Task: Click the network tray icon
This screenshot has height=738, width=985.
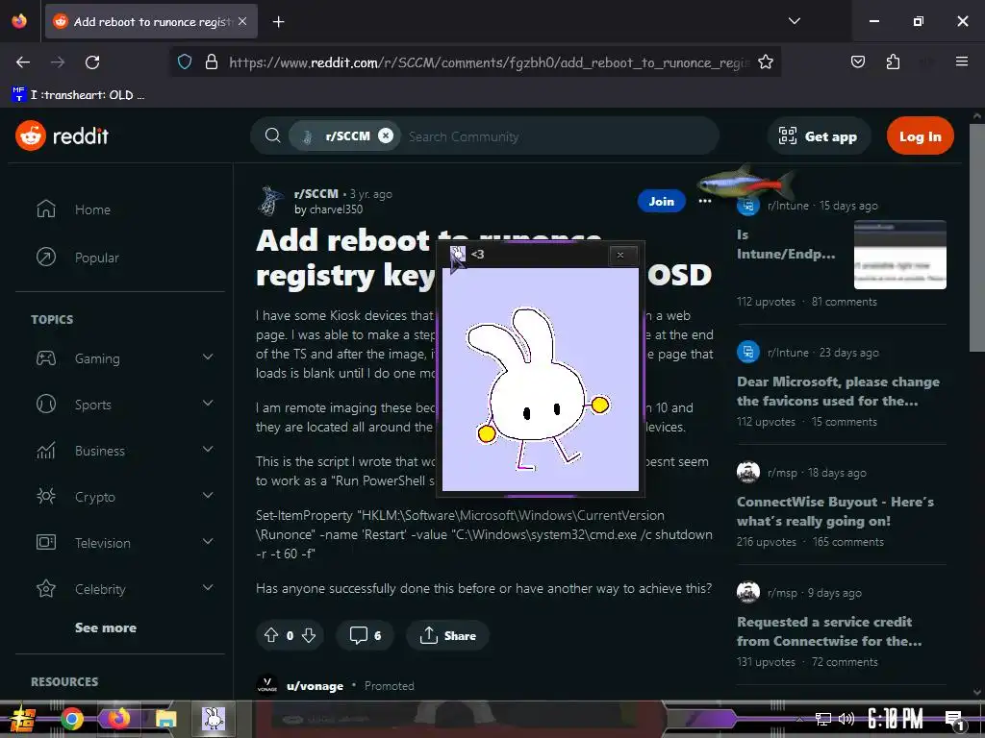Action: 823,719
